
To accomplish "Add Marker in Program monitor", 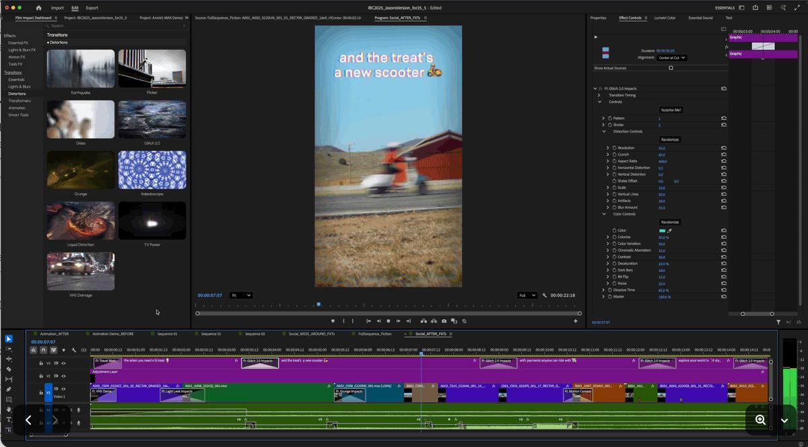I will [333, 321].
